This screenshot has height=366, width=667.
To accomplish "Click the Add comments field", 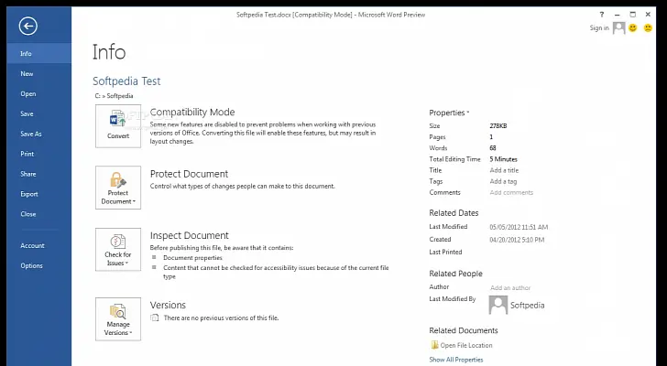I will point(511,192).
